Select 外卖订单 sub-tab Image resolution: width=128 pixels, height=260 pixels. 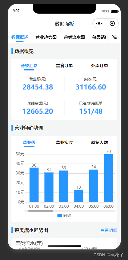pyautogui.click(x=99, y=66)
